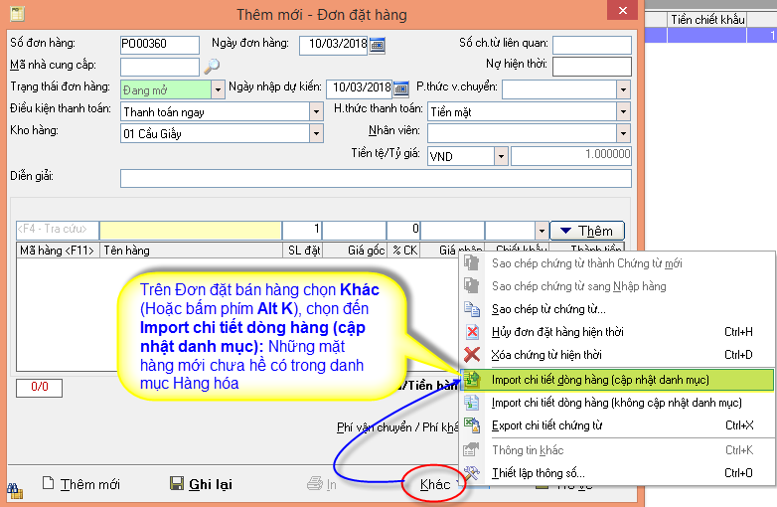Image resolution: width=777 pixels, height=507 pixels.
Task: Click the Sao chép từ chứng từ icon
Action: pos(473,309)
